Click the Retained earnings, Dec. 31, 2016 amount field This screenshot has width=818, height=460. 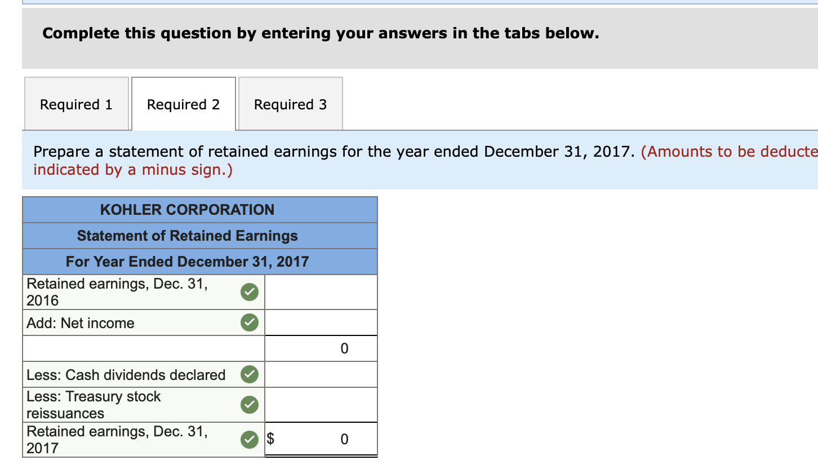(321, 291)
